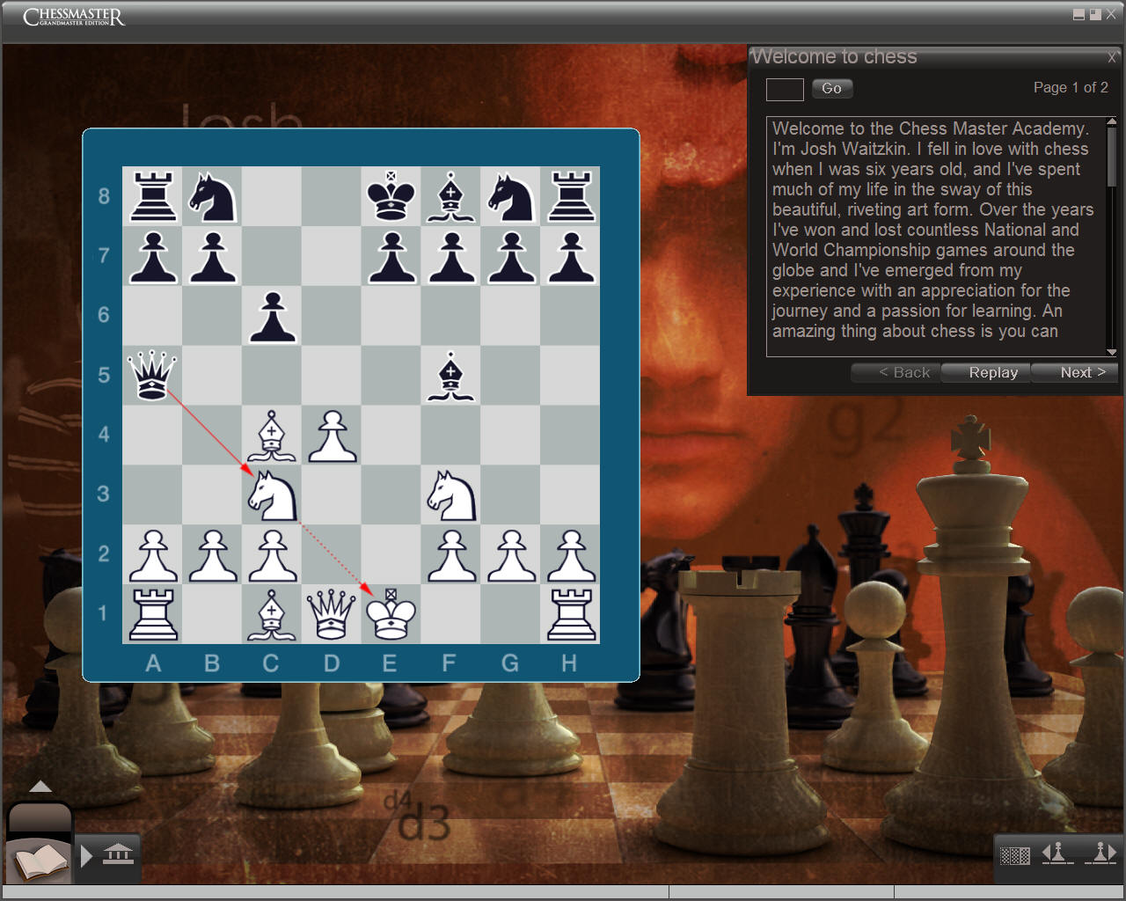Expand the menu with the up triangle
The height and width of the screenshot is (901, 1126).
pos(40,787)
